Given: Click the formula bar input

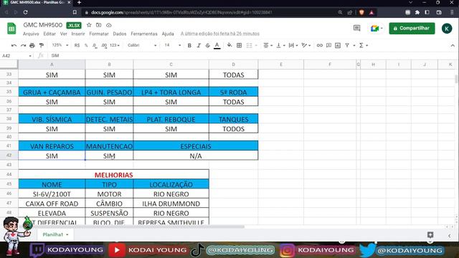Looking at the screenshot, I should point(252,56).
